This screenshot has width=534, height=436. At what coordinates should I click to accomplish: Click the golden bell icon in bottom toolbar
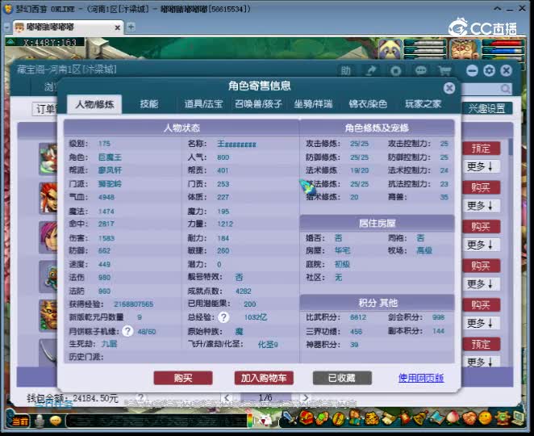[x=421, y=418]
